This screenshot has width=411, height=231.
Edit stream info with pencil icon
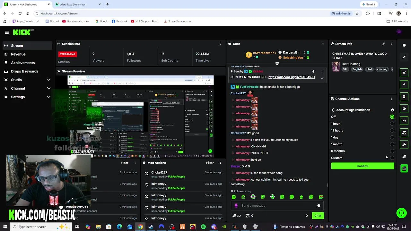383,44
